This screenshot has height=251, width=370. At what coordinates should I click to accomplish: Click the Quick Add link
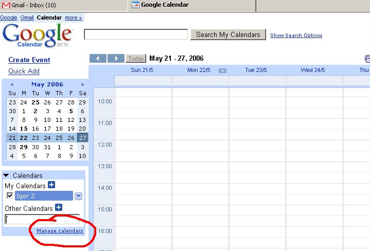[x=24, y=71]
